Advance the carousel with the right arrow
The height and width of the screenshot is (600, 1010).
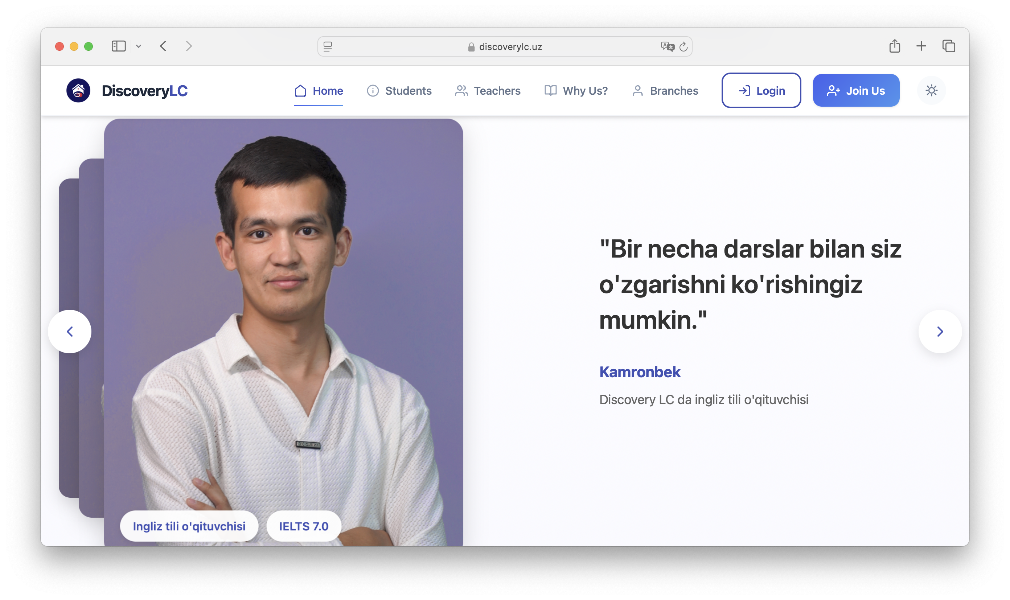pyautogui.click(x=940, y=331)
